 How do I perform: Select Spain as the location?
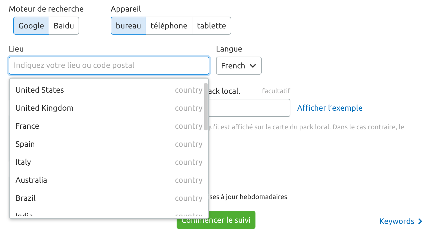click(25, 144)
